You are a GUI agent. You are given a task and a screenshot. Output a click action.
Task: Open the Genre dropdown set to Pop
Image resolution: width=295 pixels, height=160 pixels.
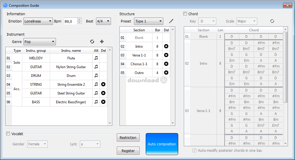pyautogui.click(x=40, y=42)
